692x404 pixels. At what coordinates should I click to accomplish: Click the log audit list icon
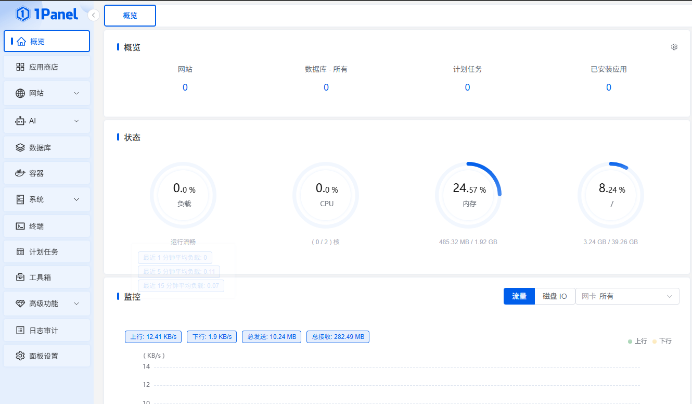click(x=20, y=331)
